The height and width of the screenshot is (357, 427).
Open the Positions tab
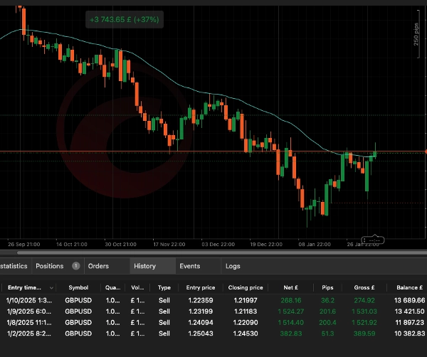click(50, 266)
